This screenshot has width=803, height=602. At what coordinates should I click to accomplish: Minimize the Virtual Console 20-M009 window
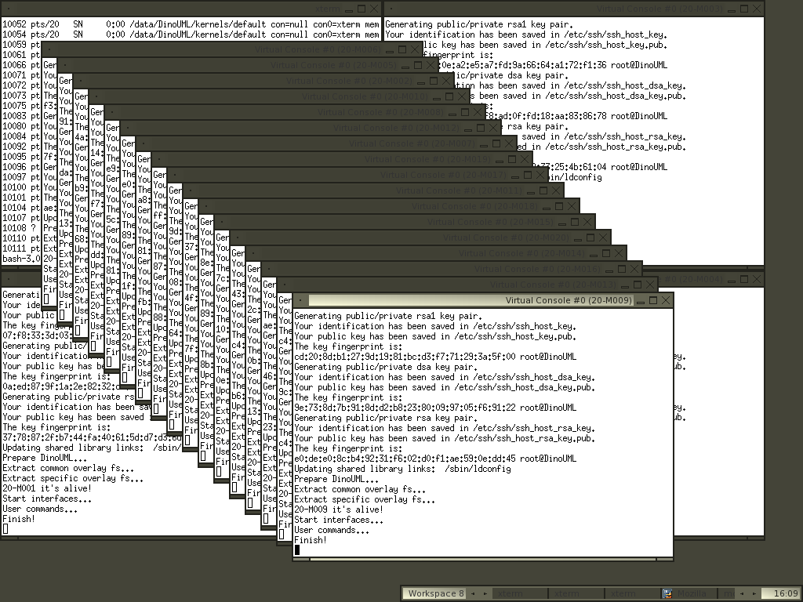(x=641, y=300)
